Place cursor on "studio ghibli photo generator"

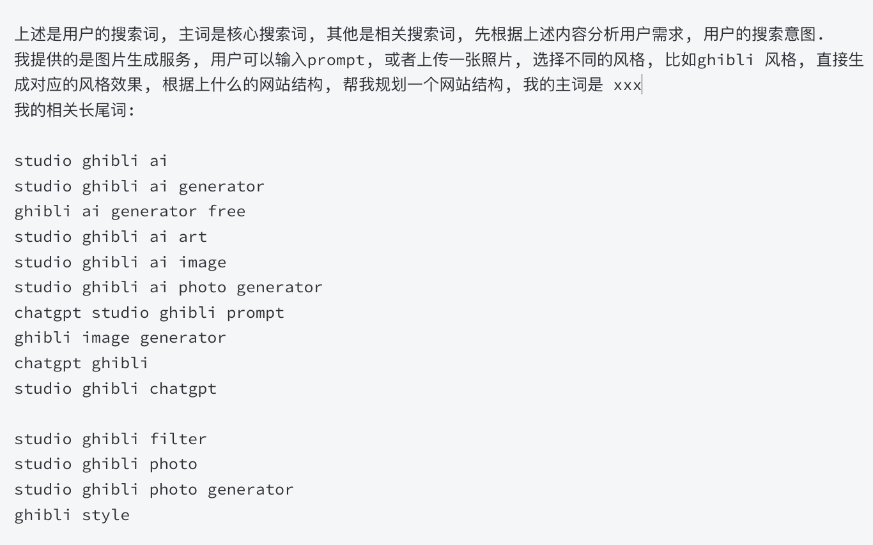pyautogui.click(x=153, y=489)
